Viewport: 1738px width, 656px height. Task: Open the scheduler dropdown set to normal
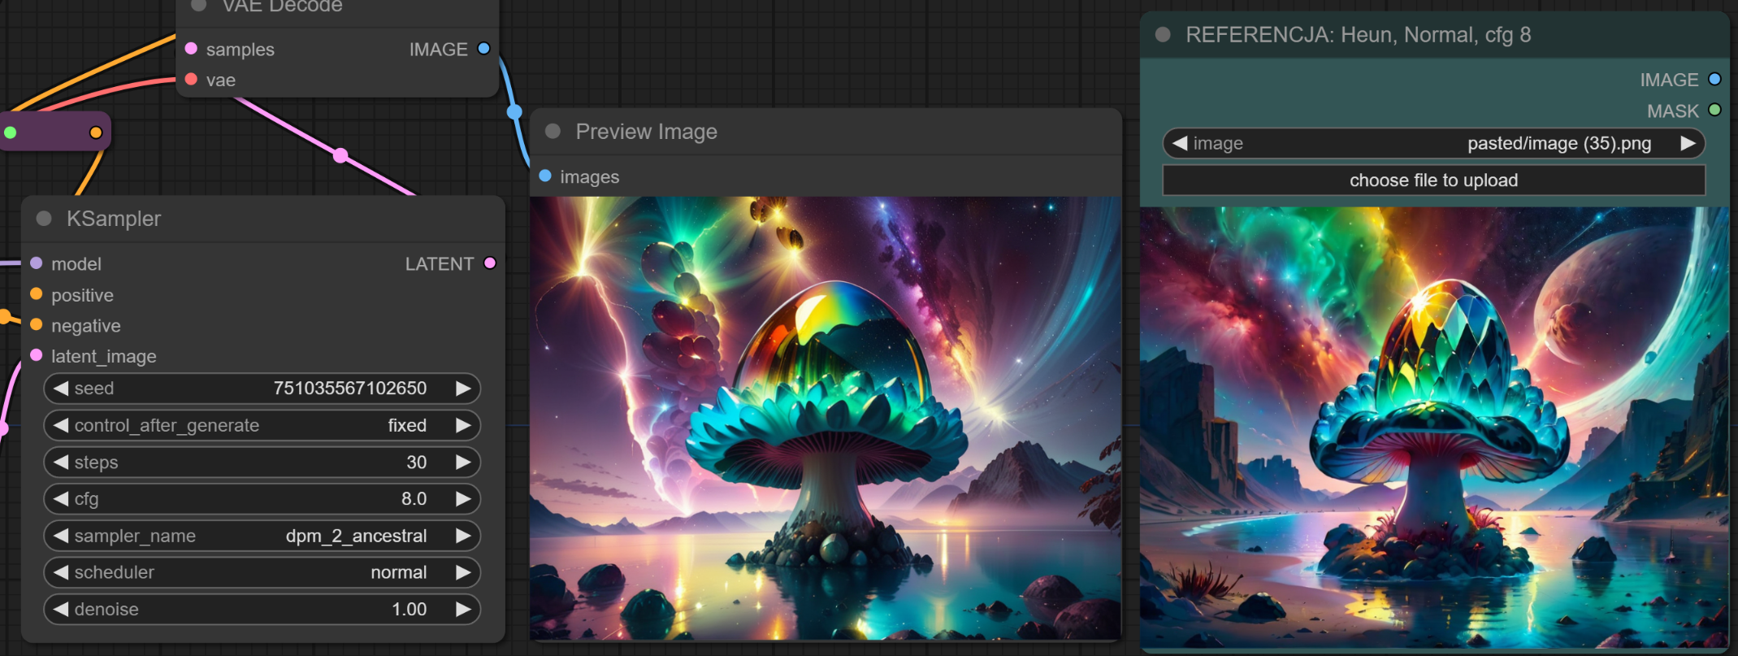(262, 572)
